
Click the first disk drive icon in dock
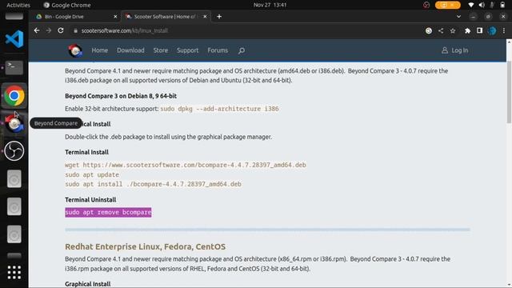[14, 179]
